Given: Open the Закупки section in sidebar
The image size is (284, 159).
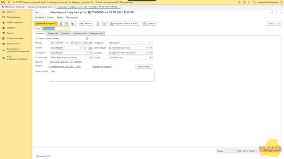Looking at the screenshot, I should (x=11, y=33).
